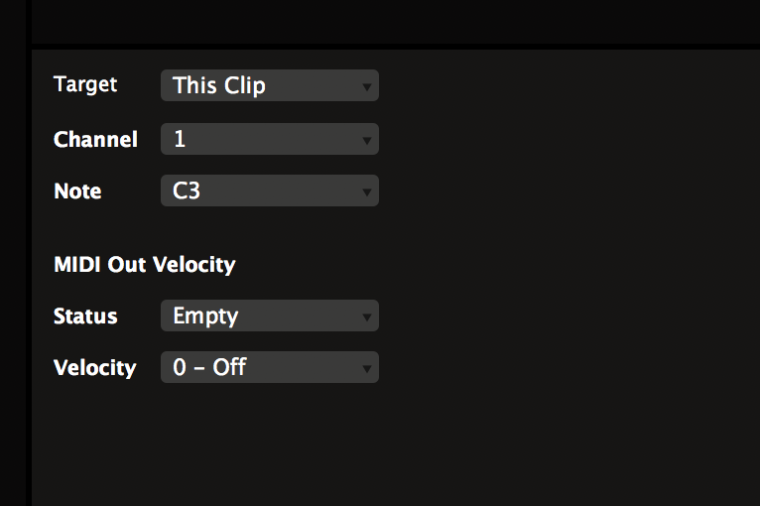The image size is (760, 506).
Task: Open the dropdown showing "0 – Off"
Action: click(260, 368)
